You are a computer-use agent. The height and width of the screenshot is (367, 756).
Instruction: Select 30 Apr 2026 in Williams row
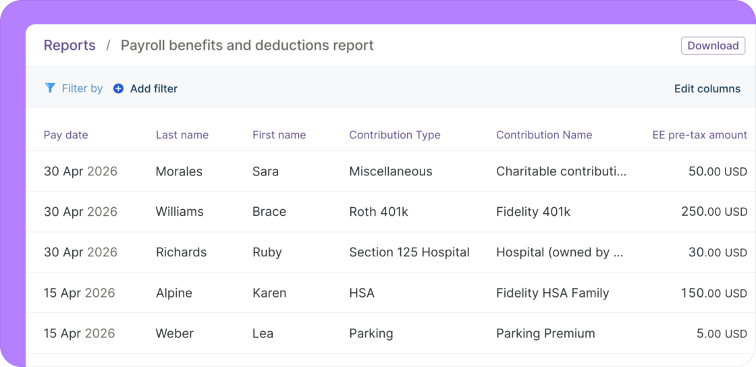click(80, 212)
